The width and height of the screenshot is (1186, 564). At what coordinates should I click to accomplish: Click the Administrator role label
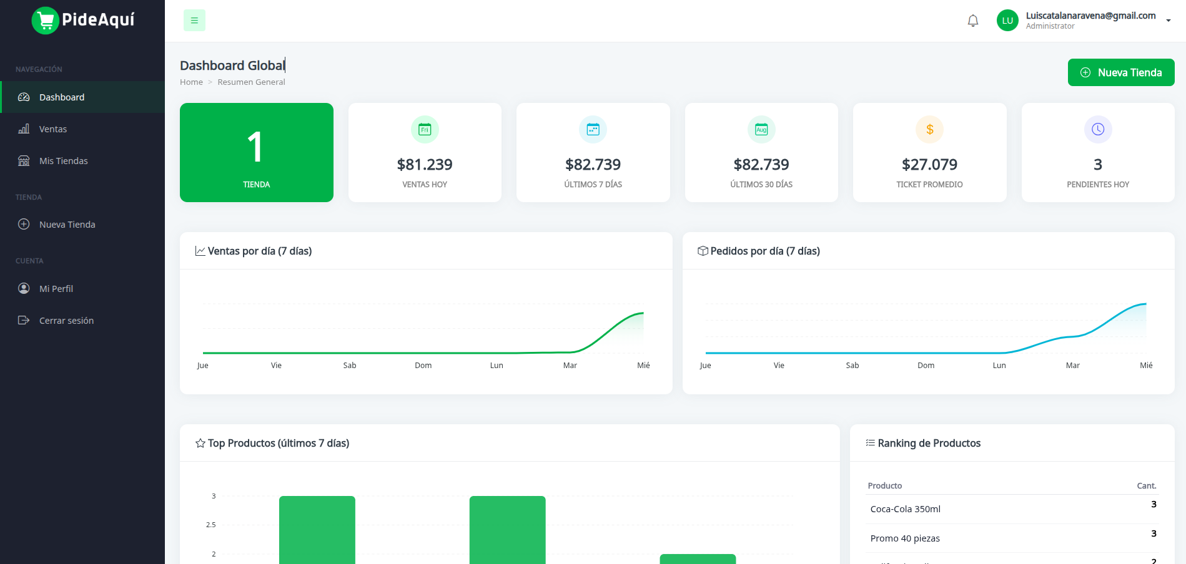[x=1050, y=26]
